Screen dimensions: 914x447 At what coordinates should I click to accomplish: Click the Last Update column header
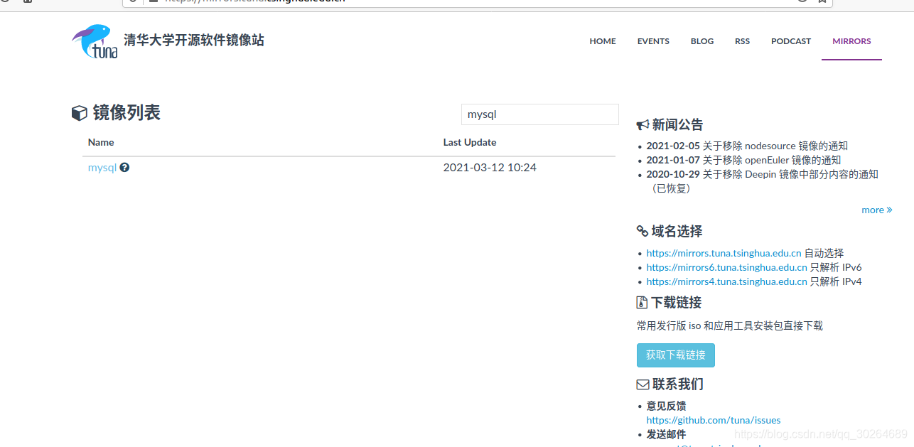(x=470, y=142)
